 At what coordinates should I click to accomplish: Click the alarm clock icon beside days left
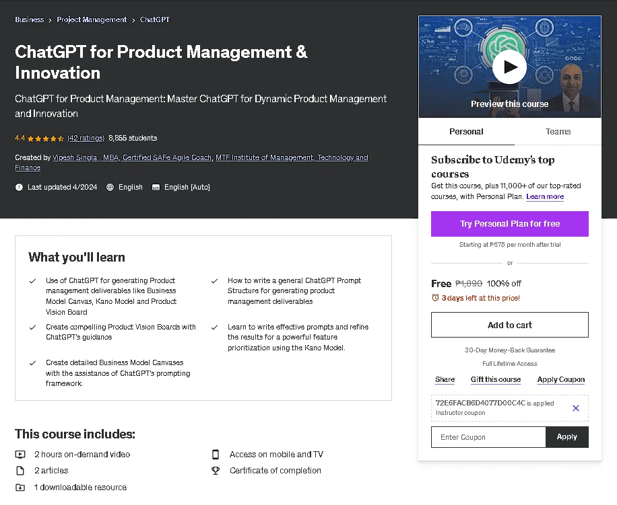435,298
